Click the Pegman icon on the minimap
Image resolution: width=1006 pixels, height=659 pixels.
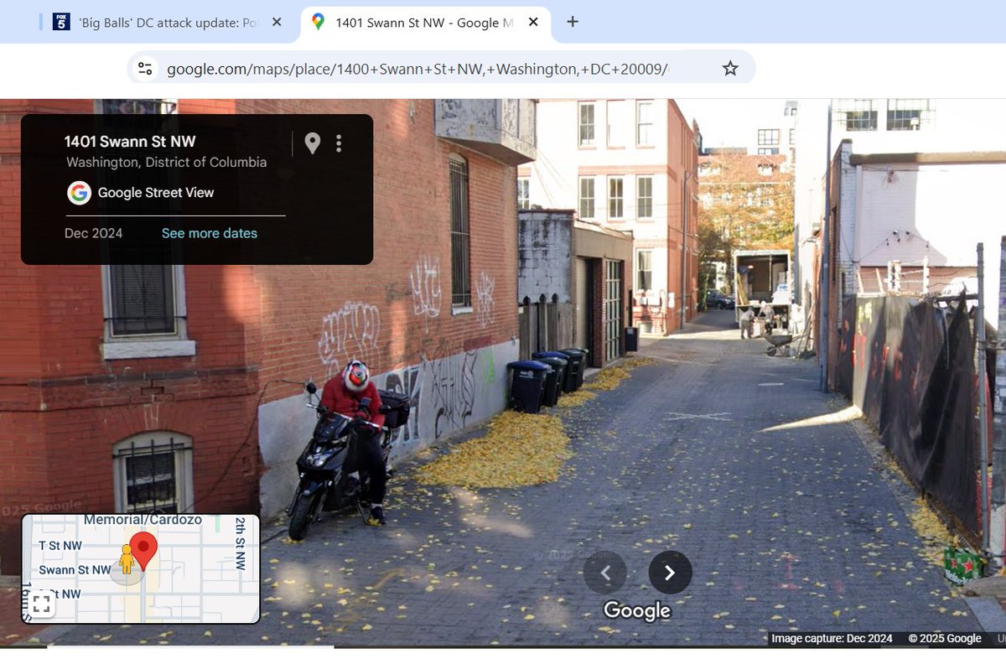click(127, 560)
